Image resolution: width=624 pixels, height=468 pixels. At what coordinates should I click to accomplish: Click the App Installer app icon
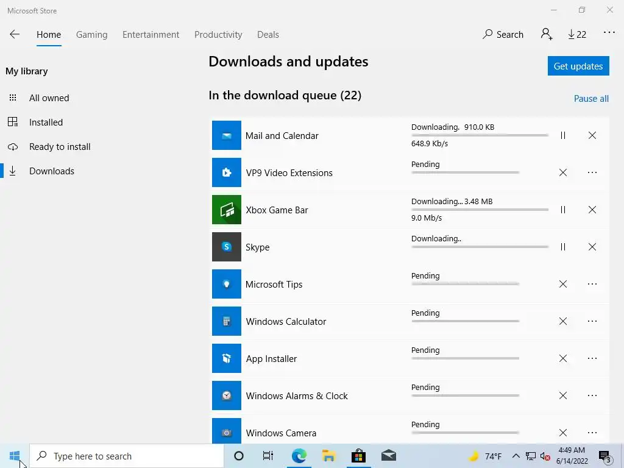227,358
